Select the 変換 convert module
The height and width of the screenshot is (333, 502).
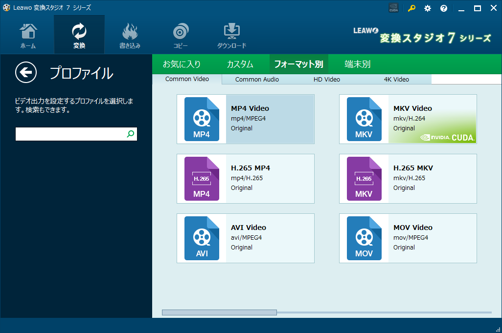coord(79,35)
